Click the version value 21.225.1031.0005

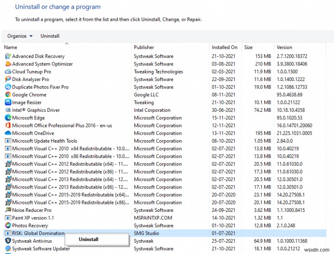point(294,133)
